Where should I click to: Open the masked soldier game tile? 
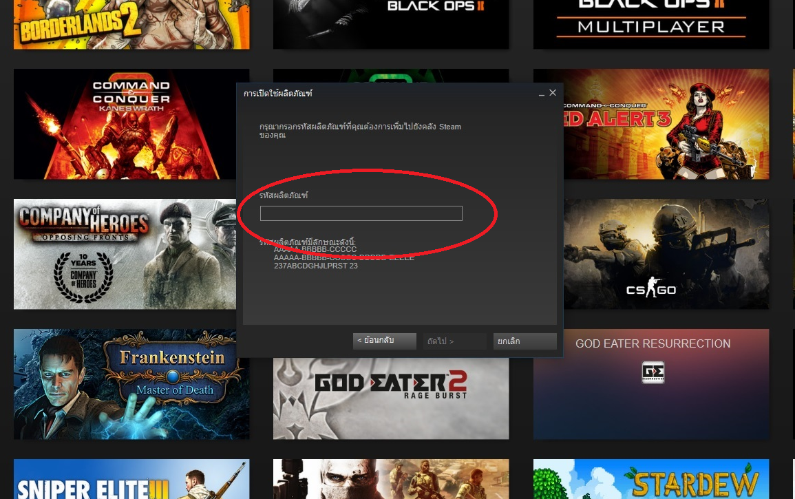click(x=391, y=479)
